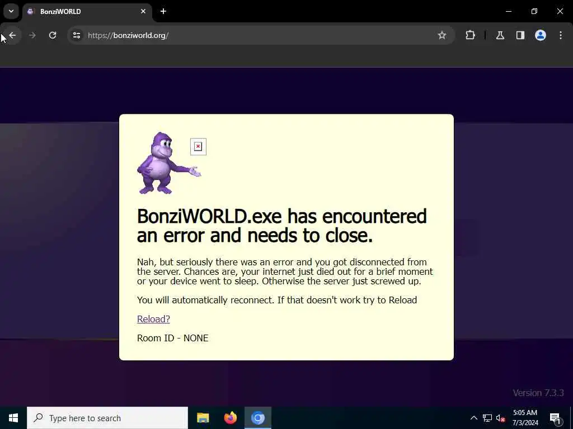Open the notification center icon
The image size is (573, 429).
click(555, 418)
